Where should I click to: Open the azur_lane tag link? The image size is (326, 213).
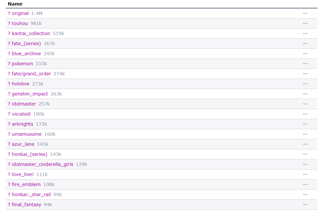click(x=23, y=144)
